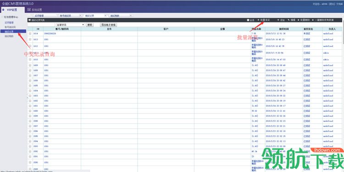Click the 导出电子表格 button
The width and height of the screenshot is (344, 172).
pos(108,25)
